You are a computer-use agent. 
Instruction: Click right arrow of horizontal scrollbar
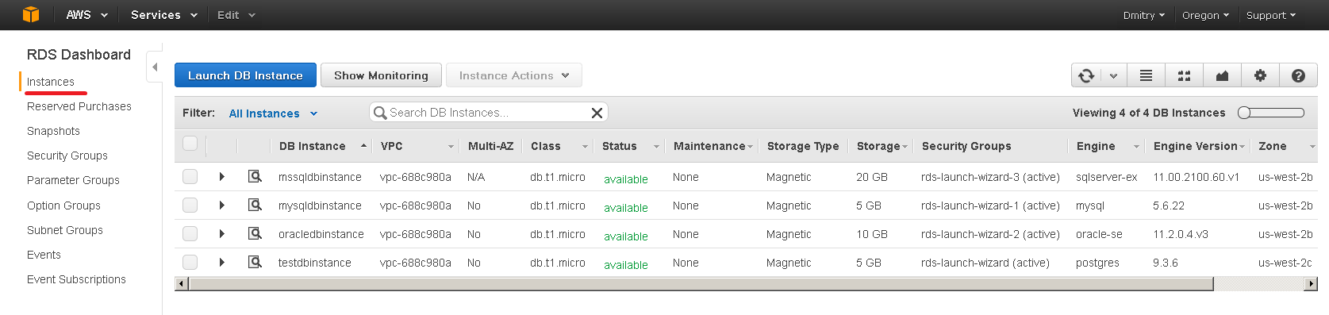click(x=1311, y=284)
